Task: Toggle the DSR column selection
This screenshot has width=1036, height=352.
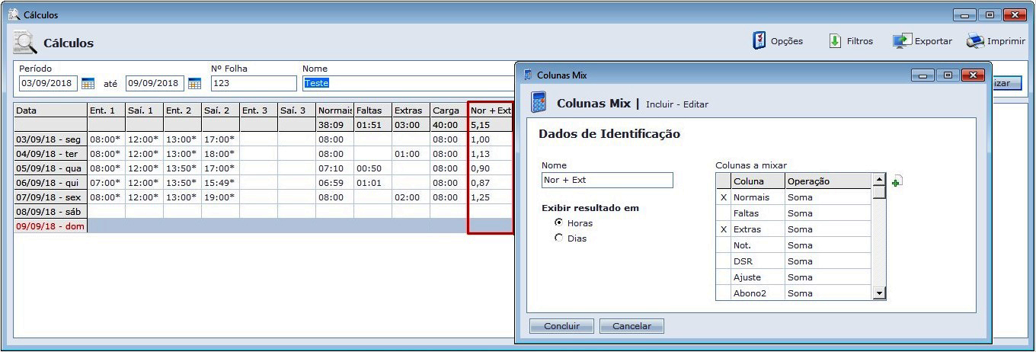Action: (x=723, y=261)
